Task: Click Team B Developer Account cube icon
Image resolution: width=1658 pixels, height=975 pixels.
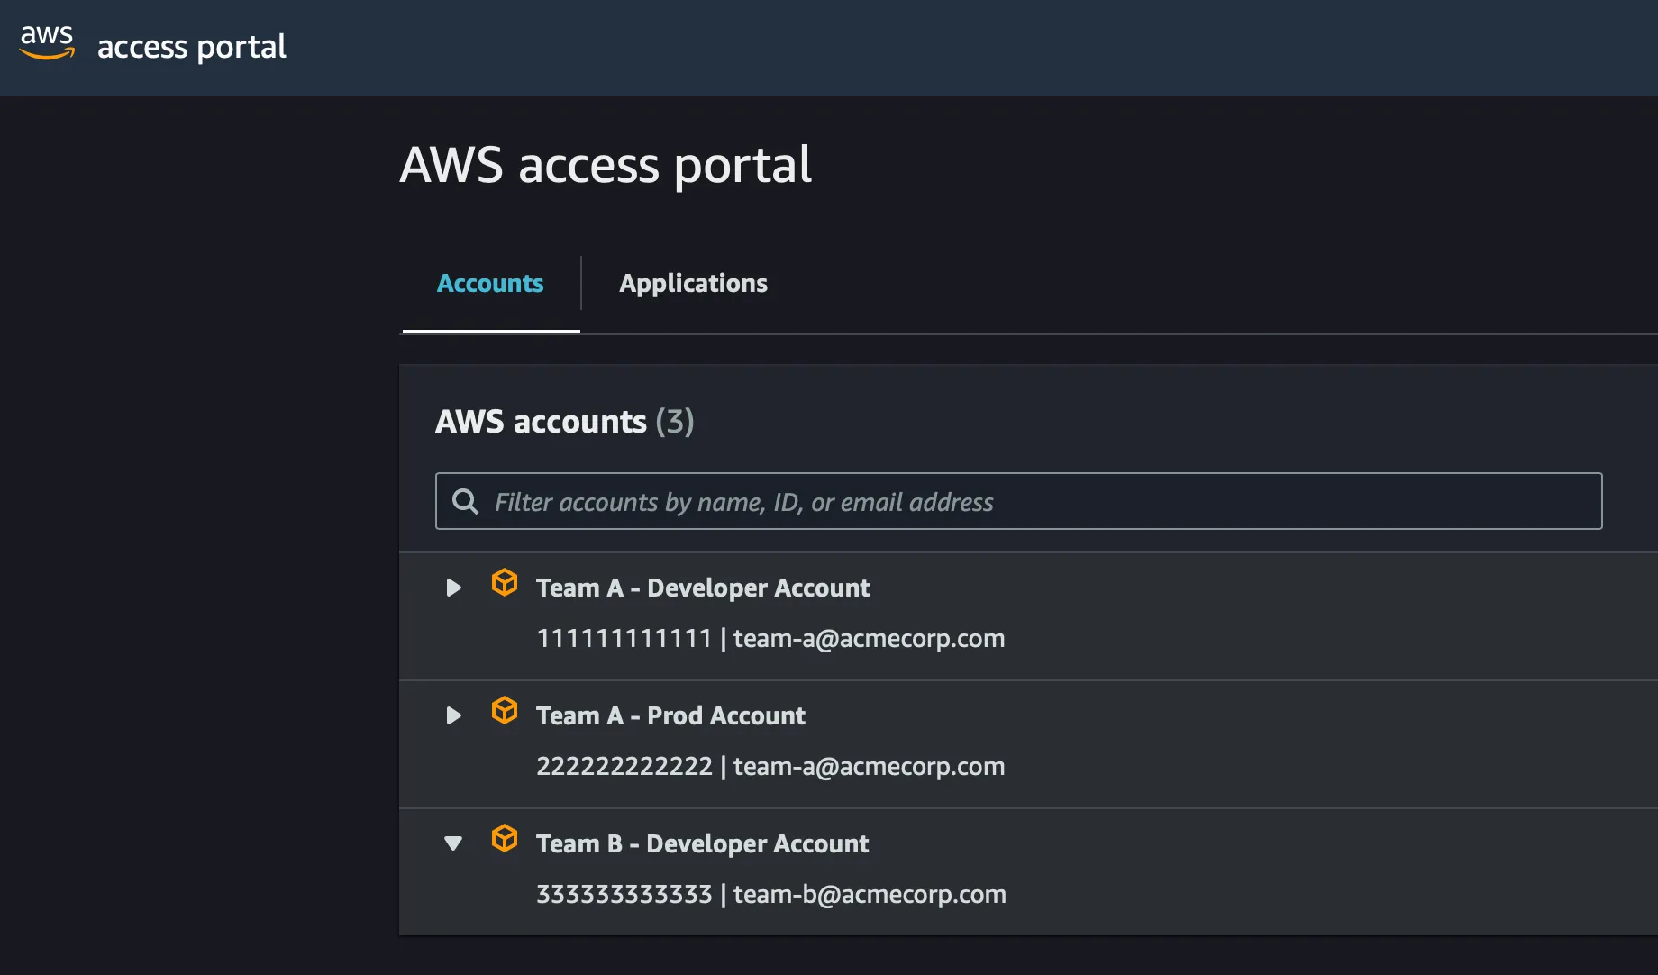Action: 505,839
